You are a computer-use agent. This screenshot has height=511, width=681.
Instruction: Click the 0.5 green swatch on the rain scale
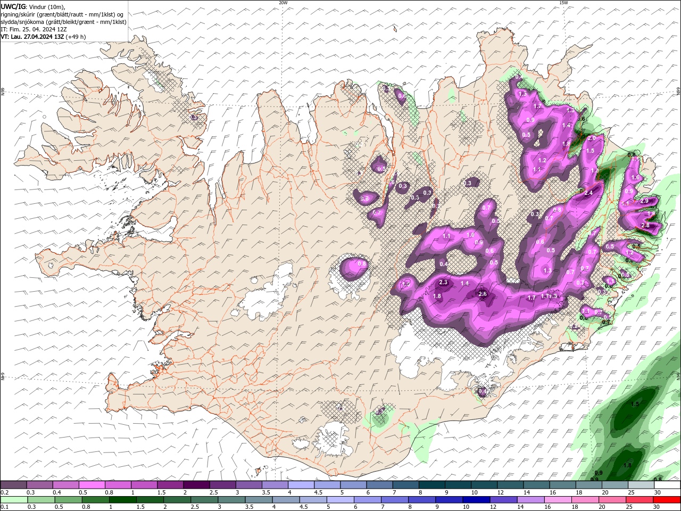[x=69, y=500]
